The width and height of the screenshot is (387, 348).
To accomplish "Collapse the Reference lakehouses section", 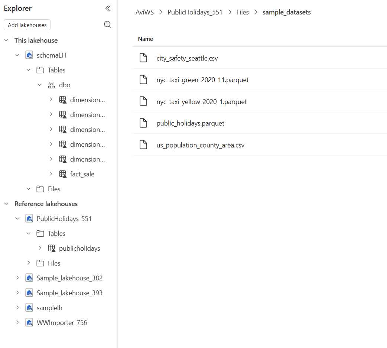I will tap(6, 204).
